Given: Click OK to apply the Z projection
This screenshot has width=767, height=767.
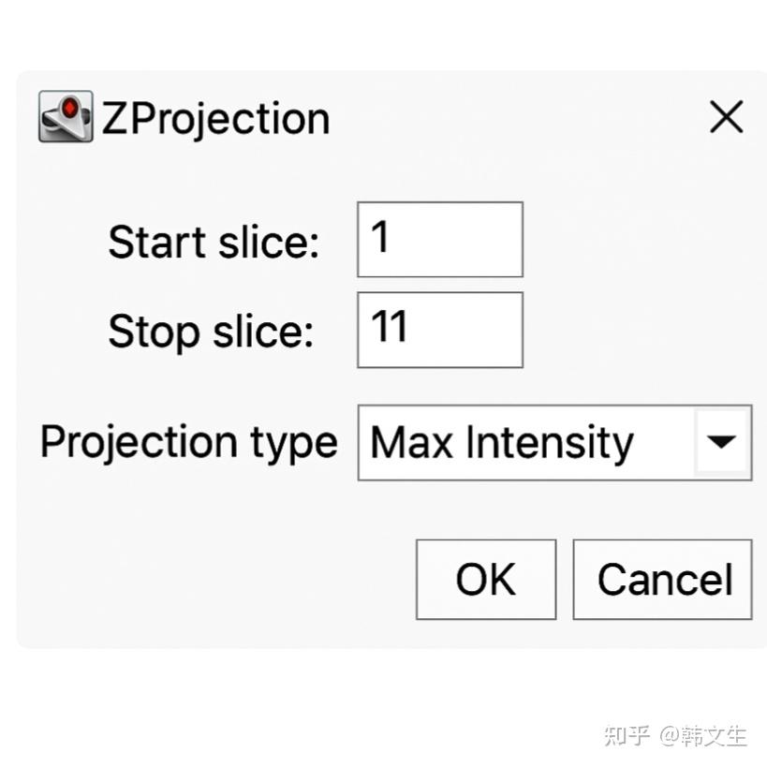Looking at the screenshot, I should click(x=485, y=579).
